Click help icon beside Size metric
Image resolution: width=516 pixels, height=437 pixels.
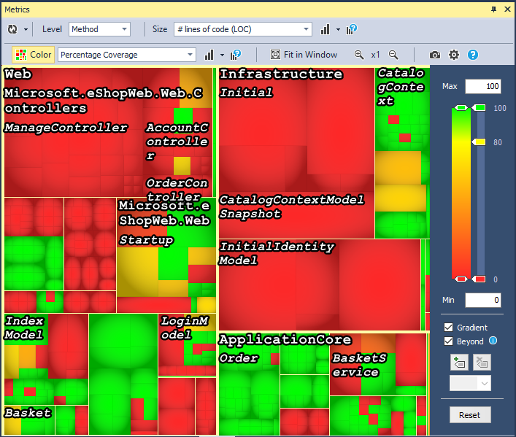pos(352,29)
